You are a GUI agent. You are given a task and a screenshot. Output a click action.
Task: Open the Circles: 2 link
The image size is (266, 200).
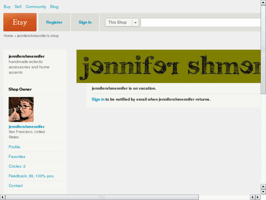tap(17, 166)
